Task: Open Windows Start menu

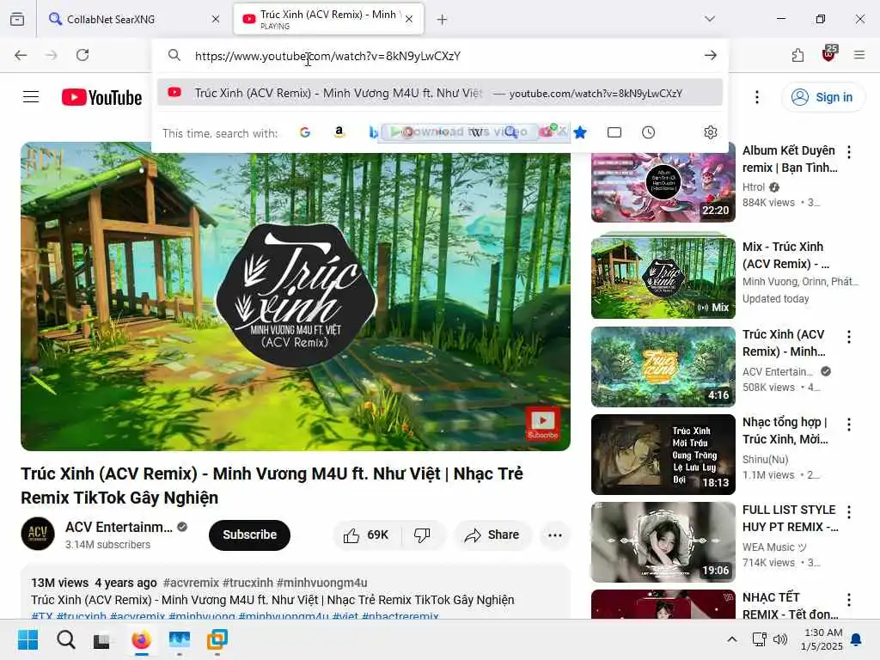Action: click(27, 639)
